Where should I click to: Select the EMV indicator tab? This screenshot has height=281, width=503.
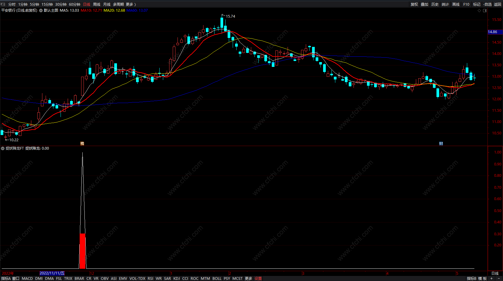click(123, 279)
